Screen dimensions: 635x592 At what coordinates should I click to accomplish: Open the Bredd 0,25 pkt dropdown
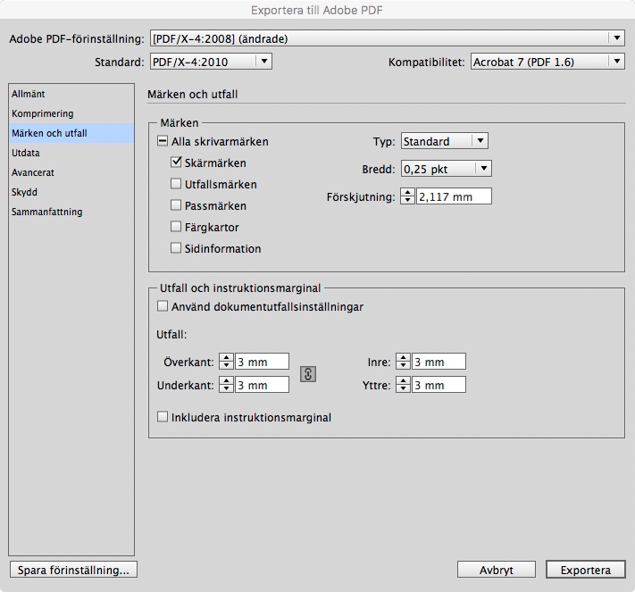point(447,169)
